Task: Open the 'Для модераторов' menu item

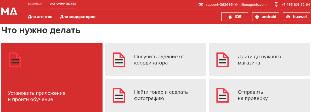Action: click(78, 17)
